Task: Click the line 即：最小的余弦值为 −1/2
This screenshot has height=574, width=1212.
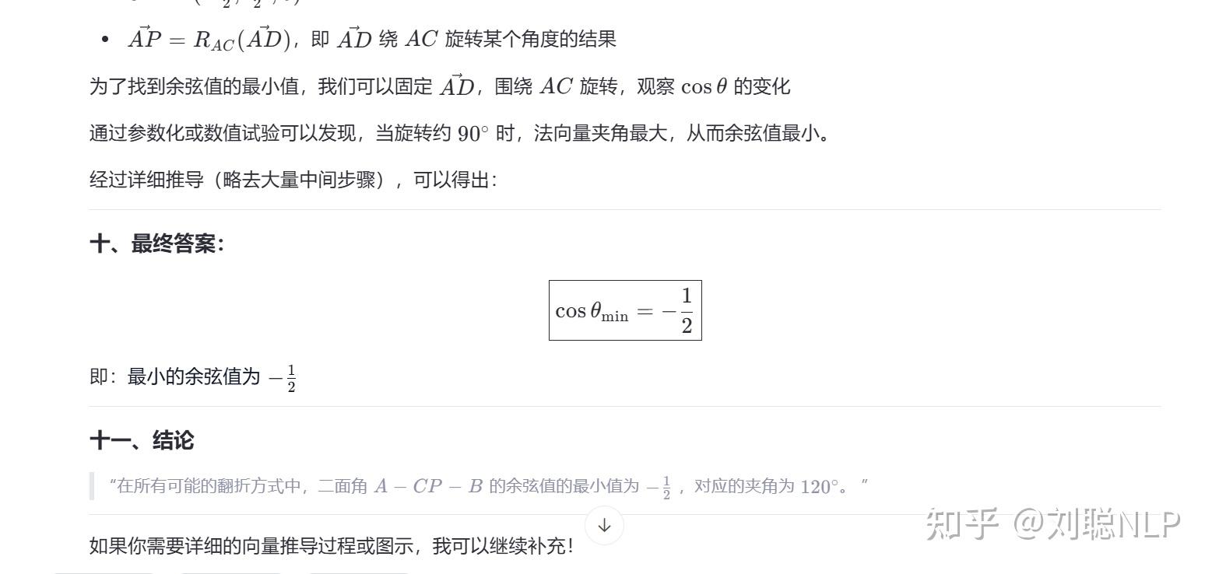Action: 193,377
